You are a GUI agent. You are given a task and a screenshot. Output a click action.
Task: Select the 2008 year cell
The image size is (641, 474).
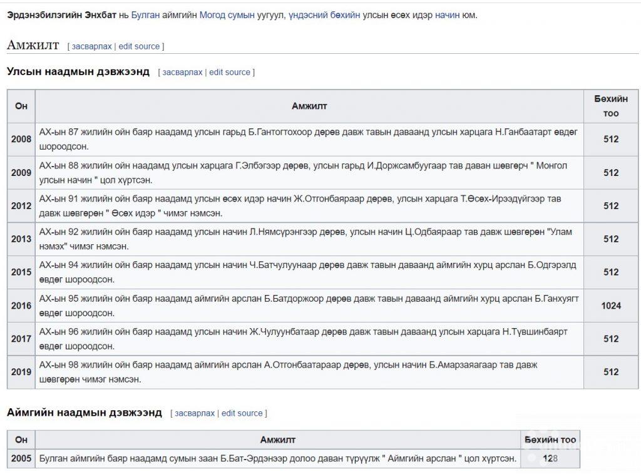click(x=21, y=139)
